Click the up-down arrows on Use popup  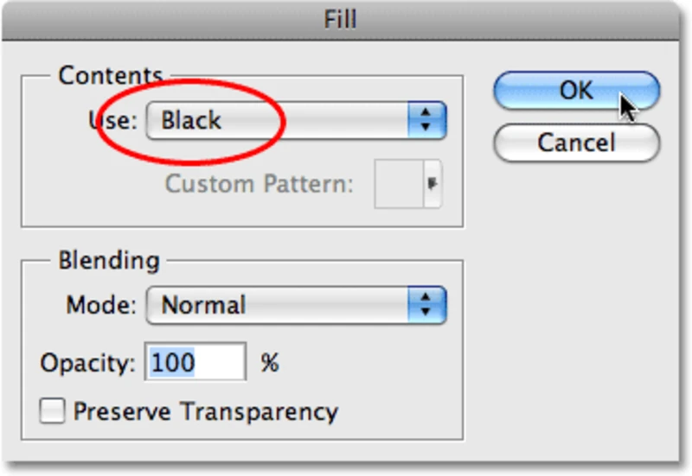(x=426, y=120)
